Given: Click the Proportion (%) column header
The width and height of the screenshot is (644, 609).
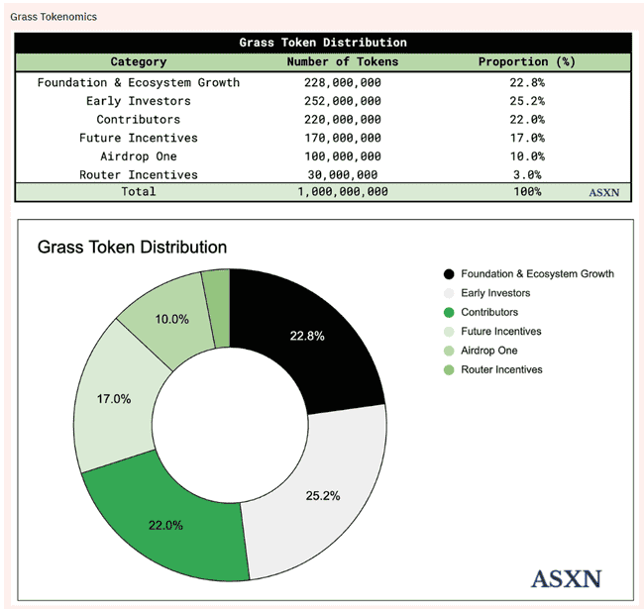Looking at the screenshot, I should [526, 61].
